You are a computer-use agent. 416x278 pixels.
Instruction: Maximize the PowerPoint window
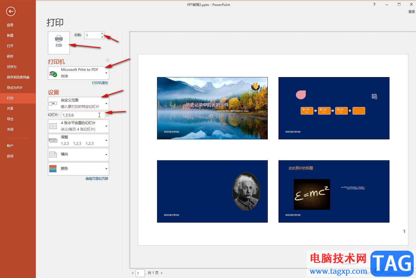pyautogui.click(x=399, y=4)
